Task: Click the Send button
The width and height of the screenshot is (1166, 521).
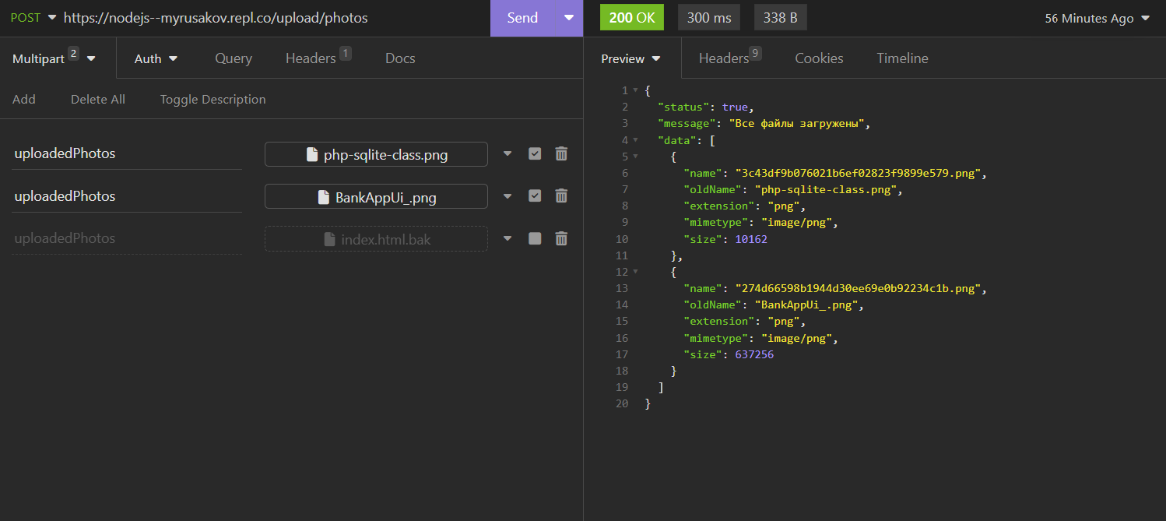Action: coord(522,18)
